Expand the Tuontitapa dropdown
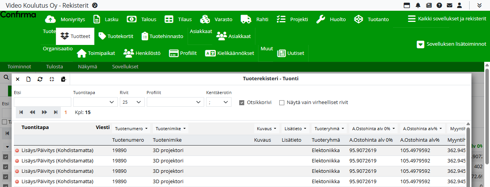 95,102
